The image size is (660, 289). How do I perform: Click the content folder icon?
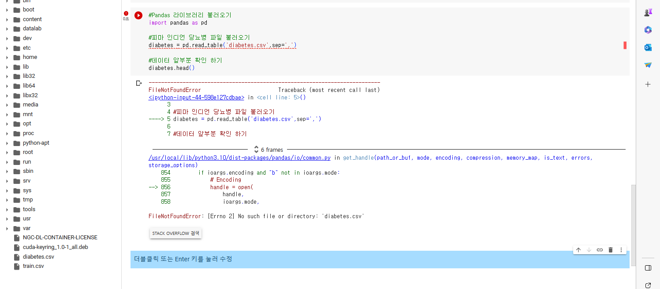click(17, 19)
